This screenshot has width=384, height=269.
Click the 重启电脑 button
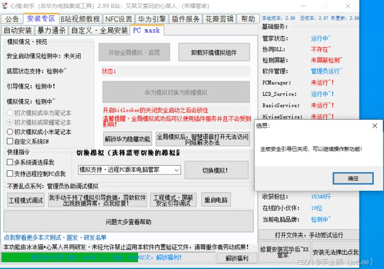point(216,200)
